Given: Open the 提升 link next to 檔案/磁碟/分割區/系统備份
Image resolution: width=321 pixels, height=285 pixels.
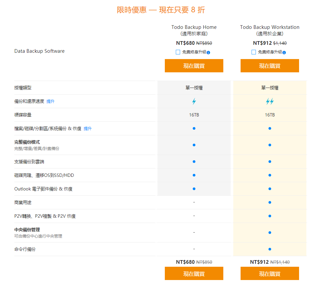Looking at the screenshot, I should point(88,129).
